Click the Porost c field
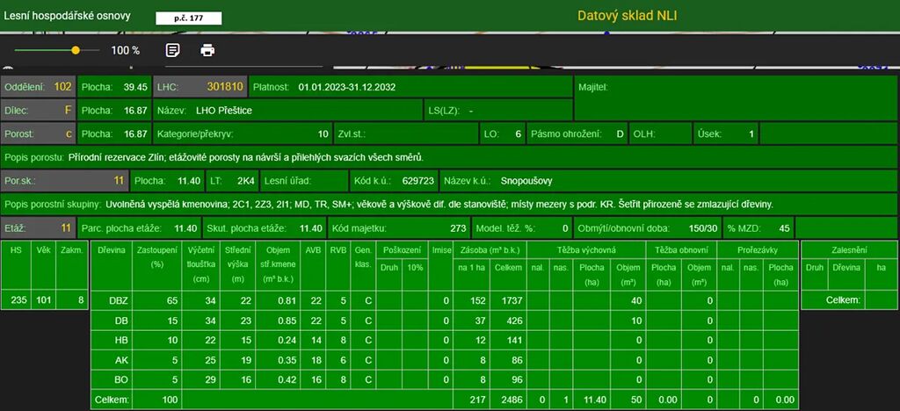The image size is (900, 411). point(39,134)
